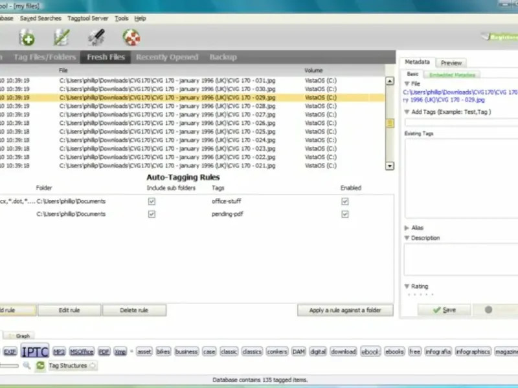Open the Preview panel tab
The height and width of the screenshot is (388, 518).
click(x=451, y=63)
